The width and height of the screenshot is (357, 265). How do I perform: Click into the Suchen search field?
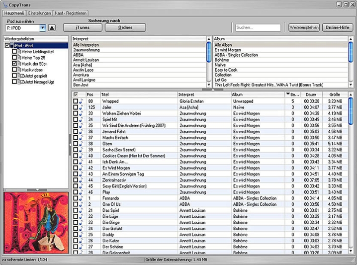point(258,28)
